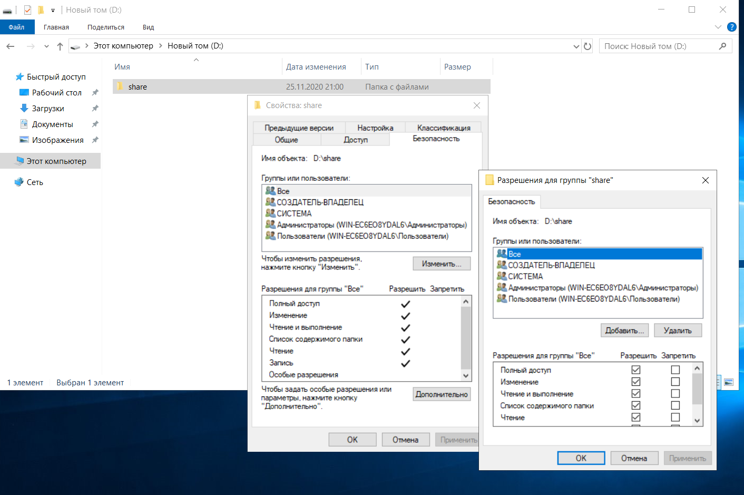Click the Properties checkmark icon in title bar
744x495 pixels.
[27, 9]
